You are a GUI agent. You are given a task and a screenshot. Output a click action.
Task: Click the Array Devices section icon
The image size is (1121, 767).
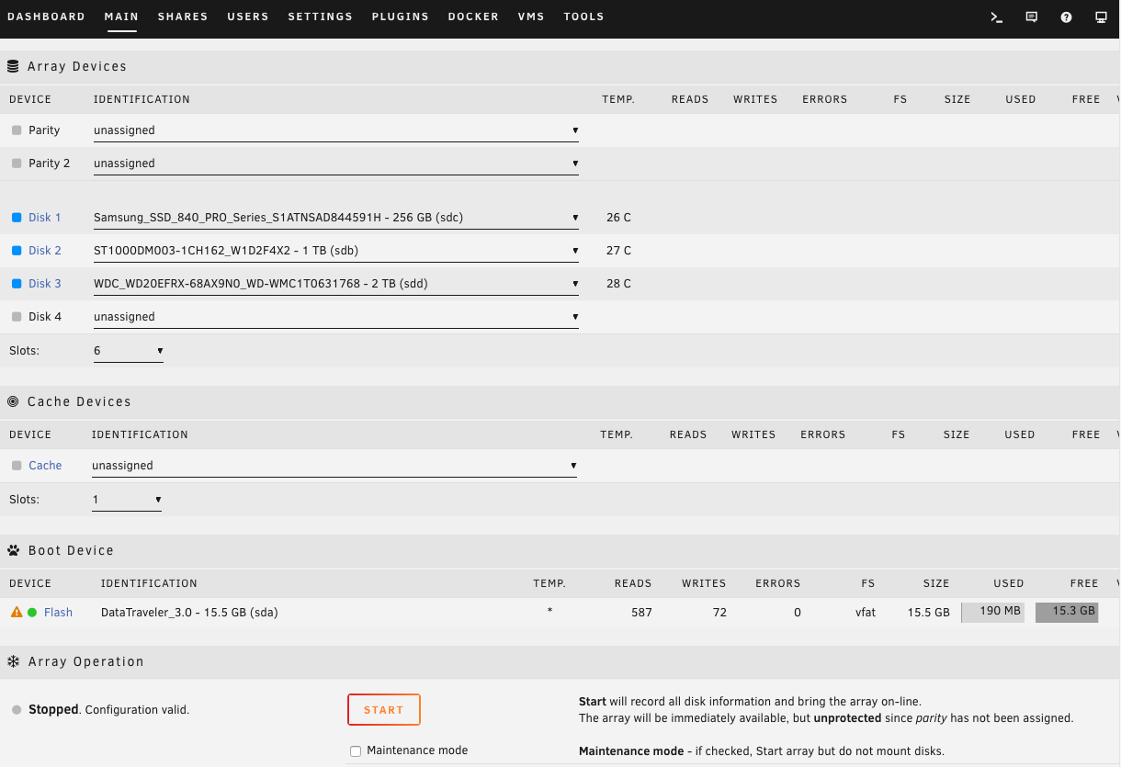coord(13,66)
